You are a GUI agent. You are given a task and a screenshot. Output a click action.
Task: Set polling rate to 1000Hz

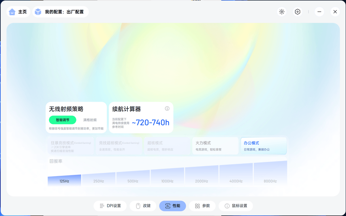tap(167, 177)
